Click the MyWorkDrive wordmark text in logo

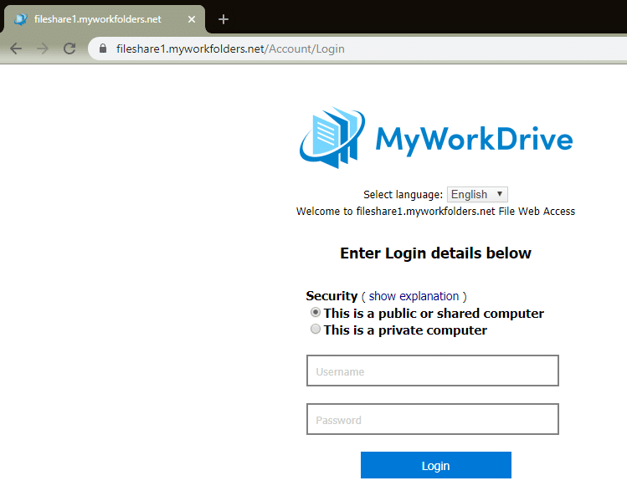(x=474, y=139)
